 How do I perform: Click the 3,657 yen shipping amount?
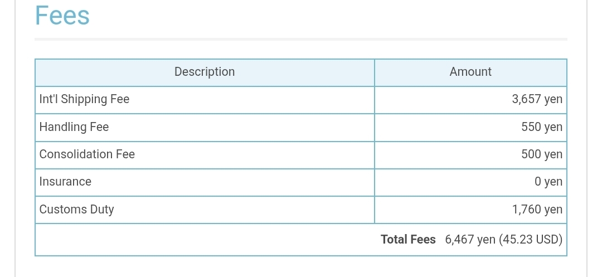pos(537,99)
